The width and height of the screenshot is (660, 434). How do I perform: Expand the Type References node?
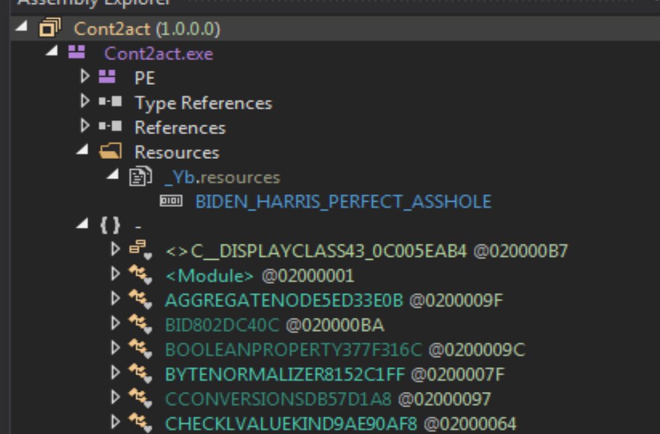tap(85, 101)
